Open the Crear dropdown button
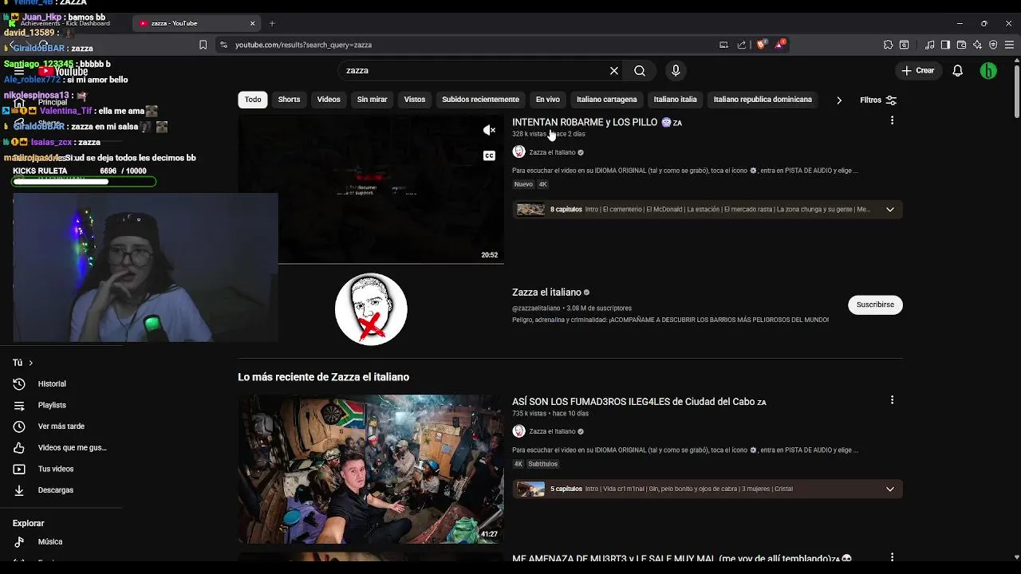The width and height of the screenshot is (1021, 574). 917,71
